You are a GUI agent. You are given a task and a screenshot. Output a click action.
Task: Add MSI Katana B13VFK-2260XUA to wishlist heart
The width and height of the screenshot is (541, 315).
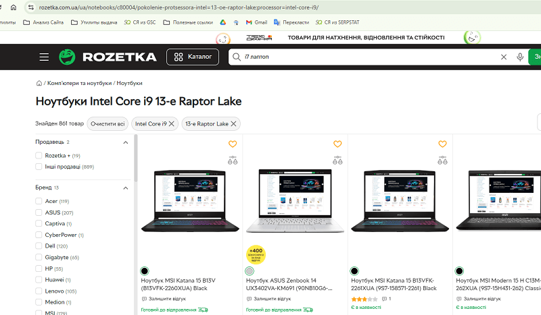[x=233, y=144]
